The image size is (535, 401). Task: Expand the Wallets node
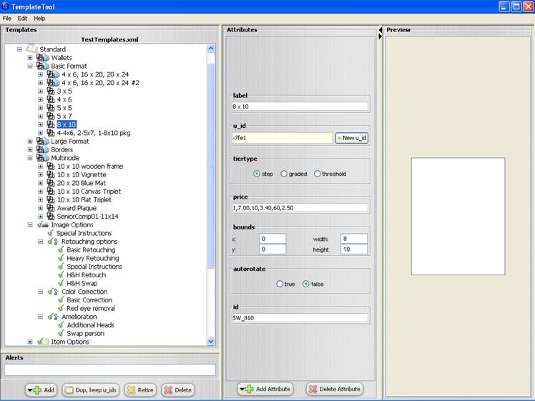30,58
